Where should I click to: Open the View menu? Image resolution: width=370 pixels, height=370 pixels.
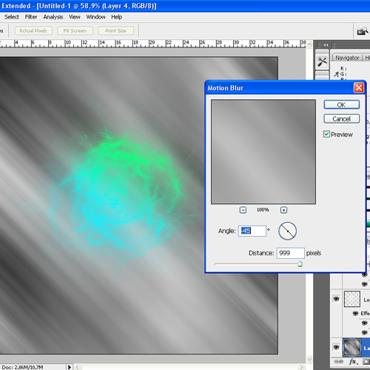[75, 17]
